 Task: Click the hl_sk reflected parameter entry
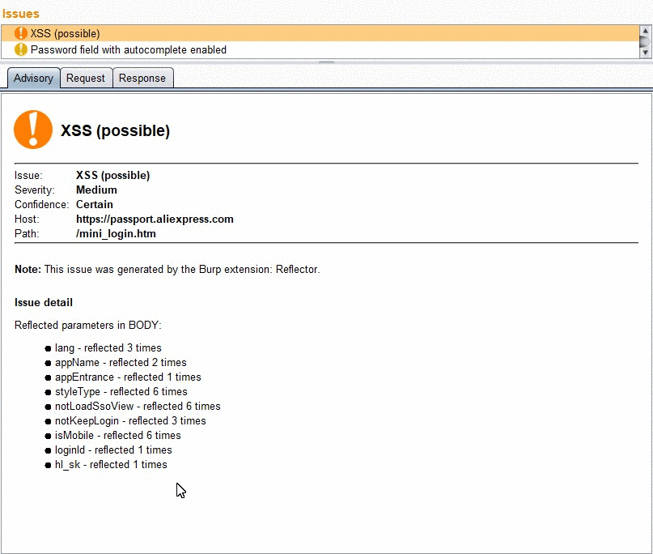(x=111, y=465)
